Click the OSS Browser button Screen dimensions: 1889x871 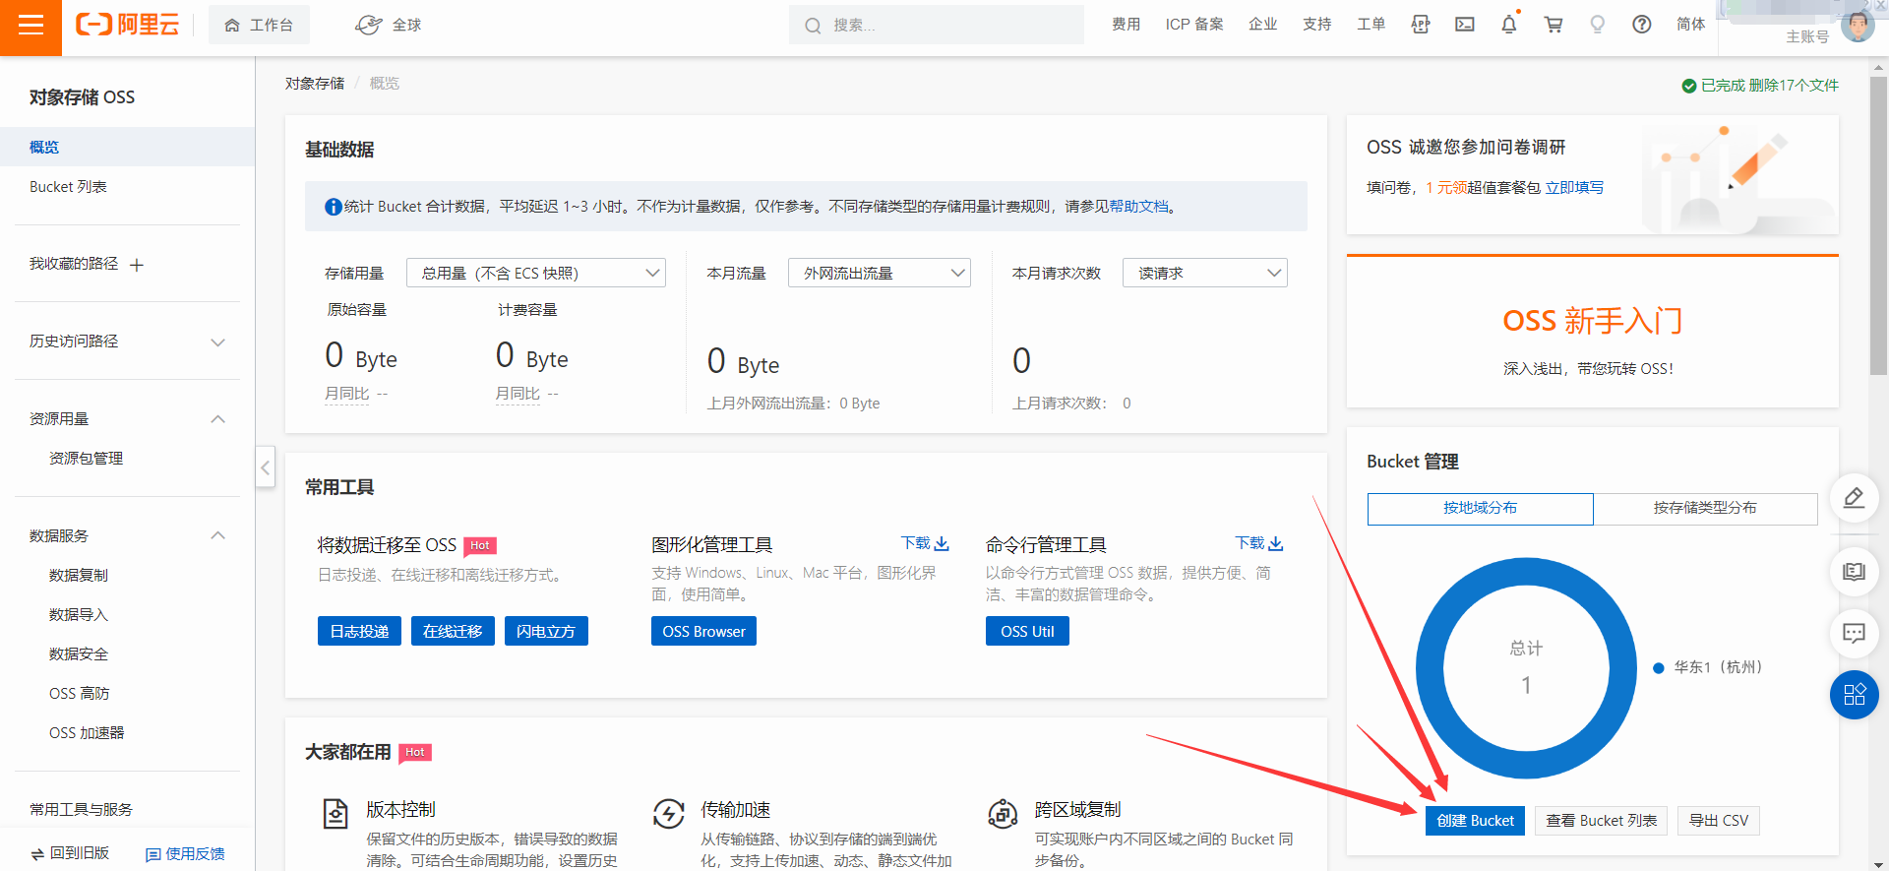703,632
